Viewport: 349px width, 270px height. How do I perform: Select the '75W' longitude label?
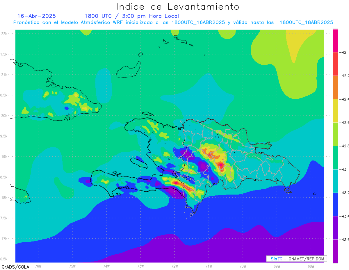[x=72, y=266]
